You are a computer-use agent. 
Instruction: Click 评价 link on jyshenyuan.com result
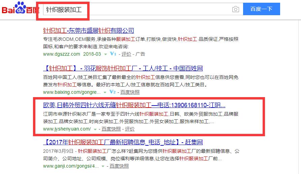[x=130, y=129]
